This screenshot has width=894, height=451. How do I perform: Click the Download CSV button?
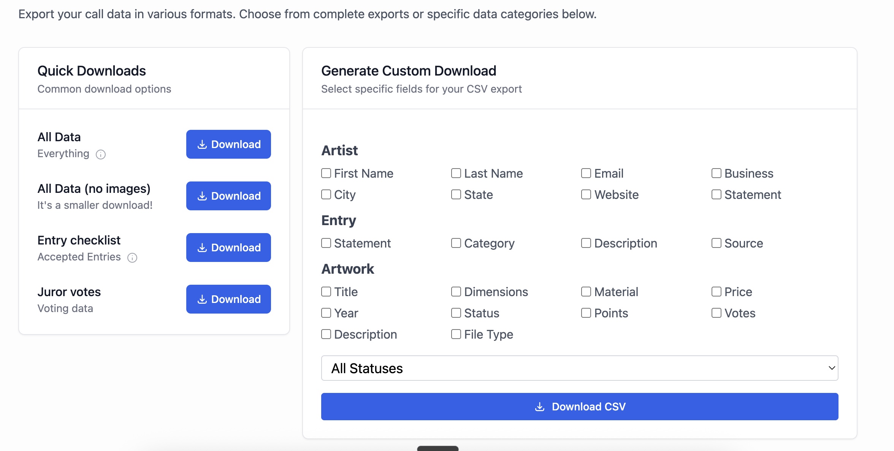click(x=579, y=407)
